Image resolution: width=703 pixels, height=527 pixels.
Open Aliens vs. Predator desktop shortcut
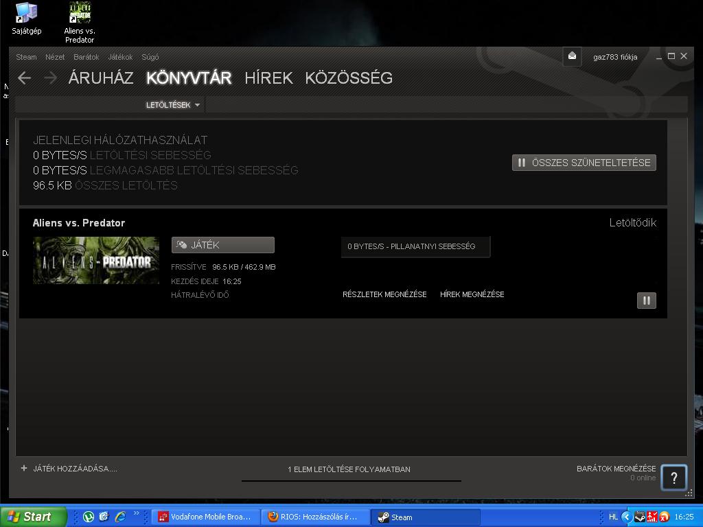point(80,23)
